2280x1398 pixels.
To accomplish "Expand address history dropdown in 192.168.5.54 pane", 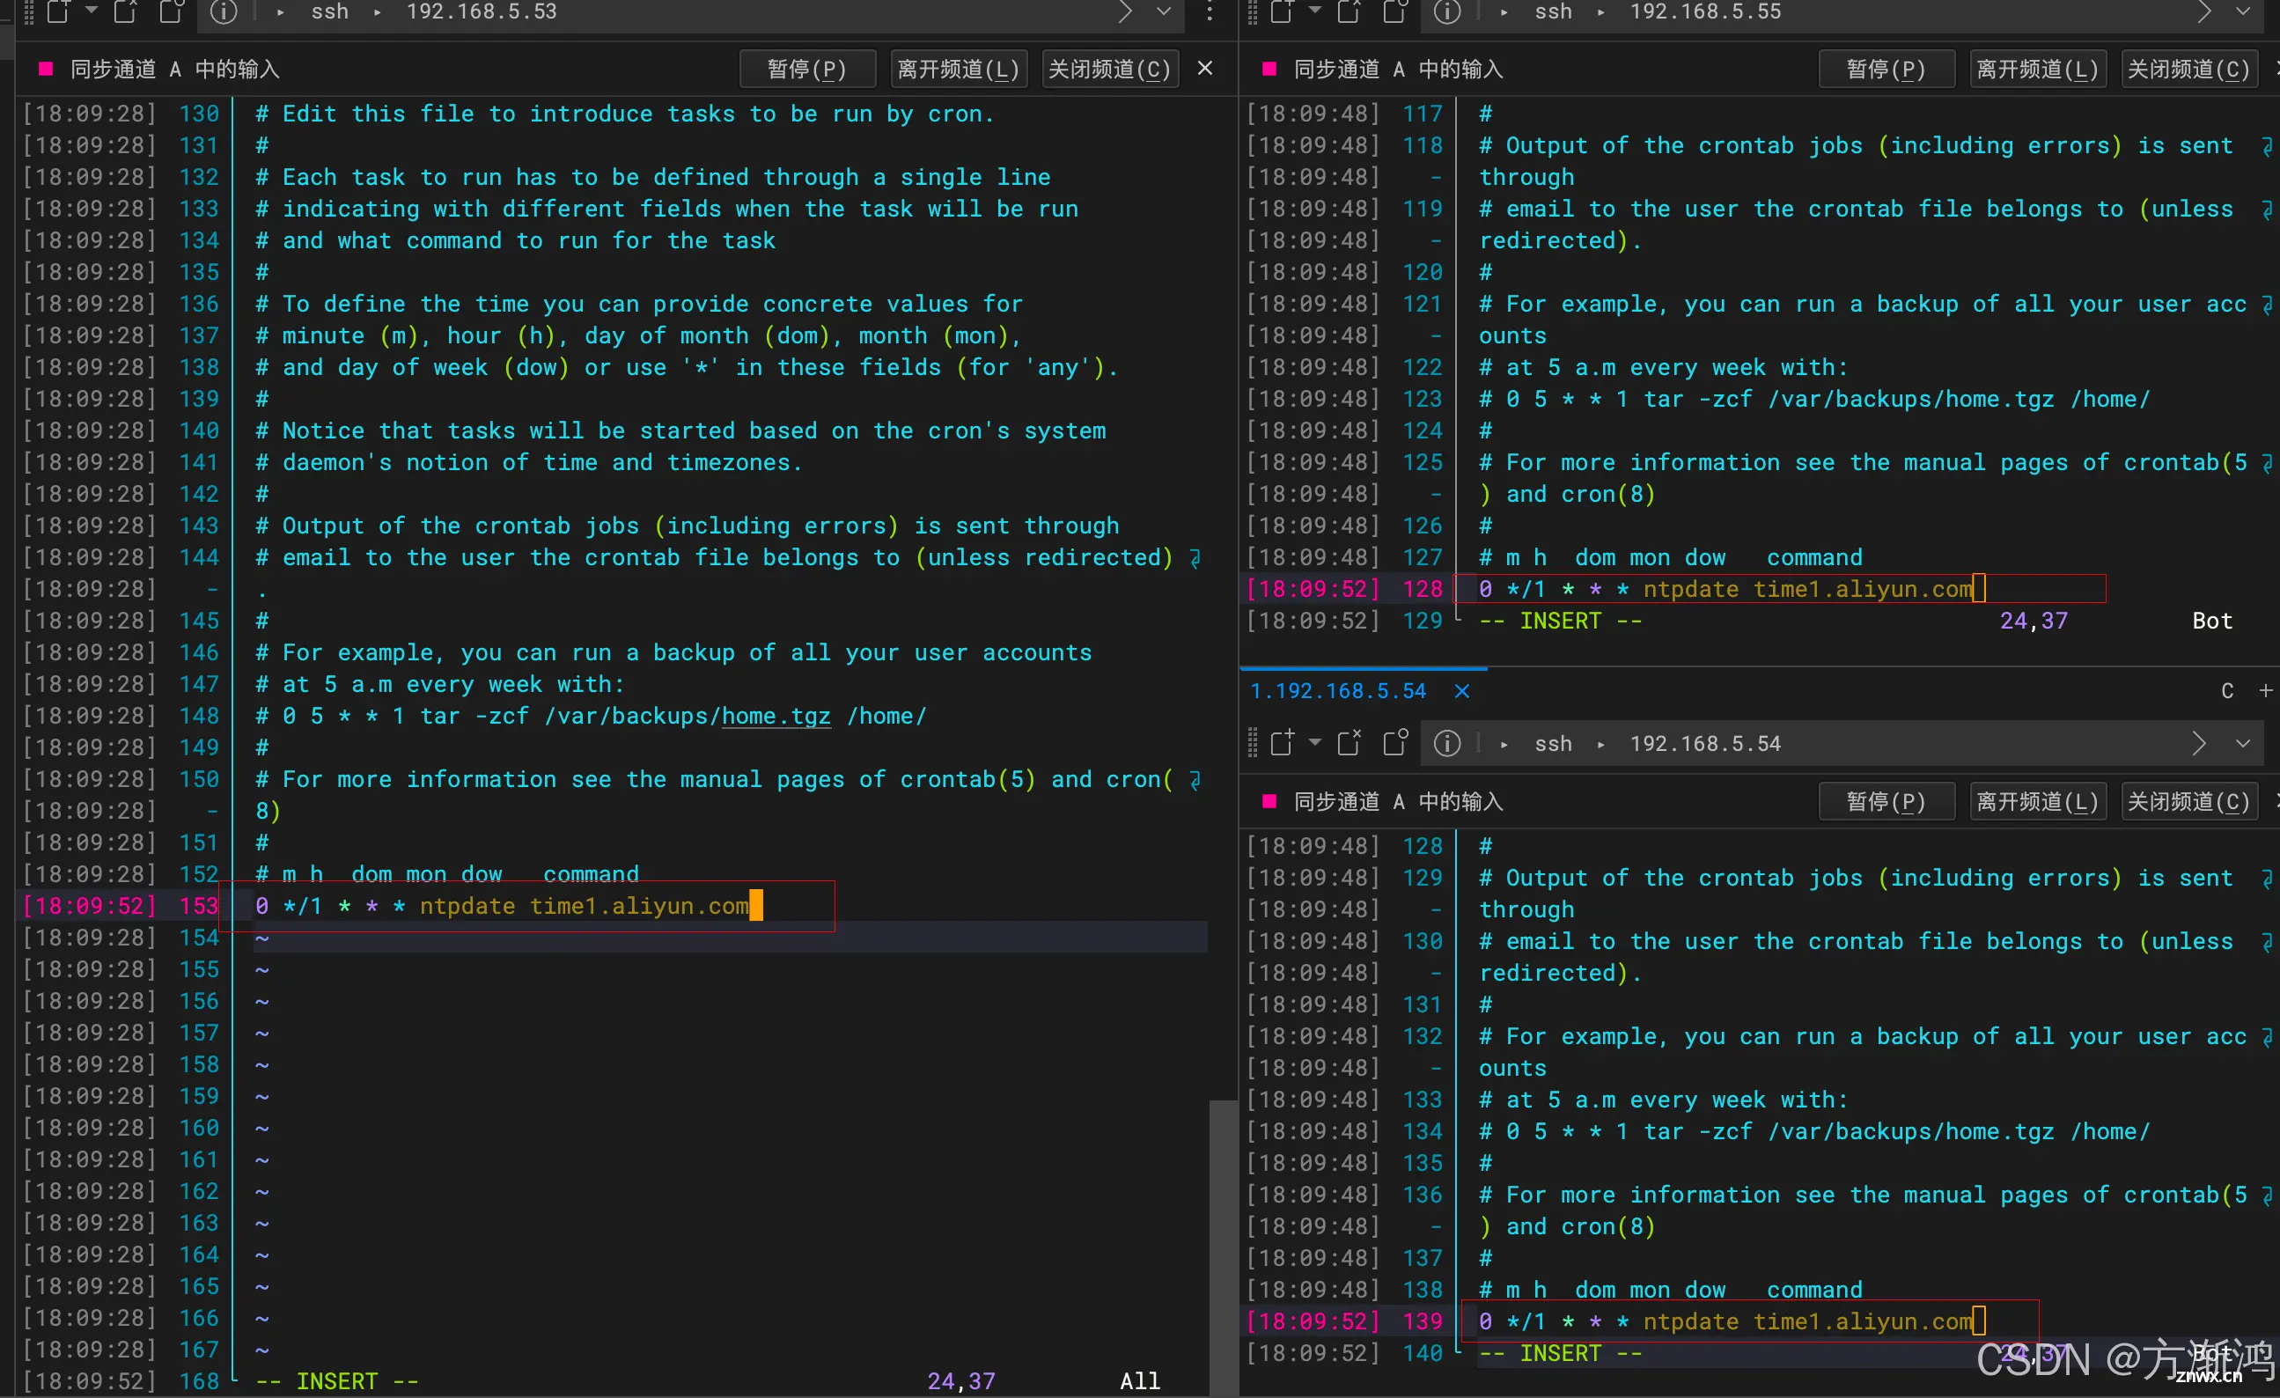I will click(x=2243, y=743).
